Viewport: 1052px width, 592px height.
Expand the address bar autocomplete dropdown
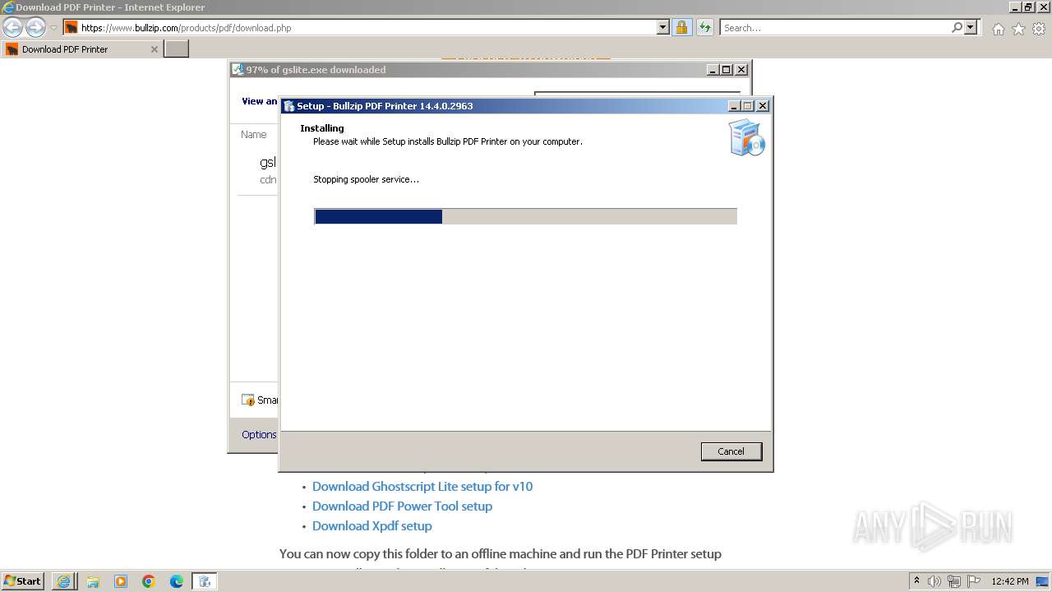point(663,27)
